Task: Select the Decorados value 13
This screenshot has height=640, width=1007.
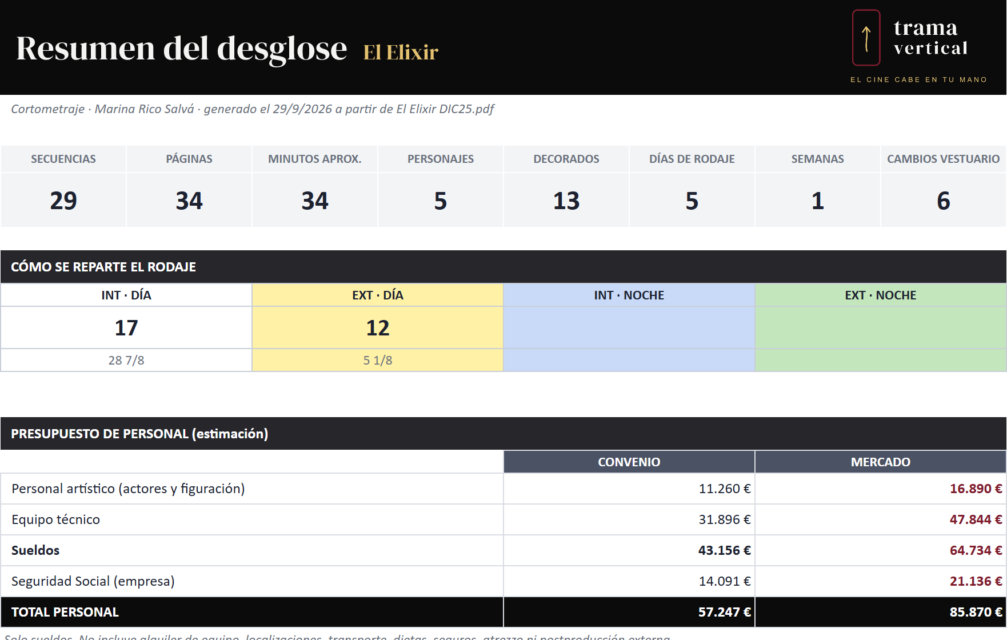Action: [566, 201]
